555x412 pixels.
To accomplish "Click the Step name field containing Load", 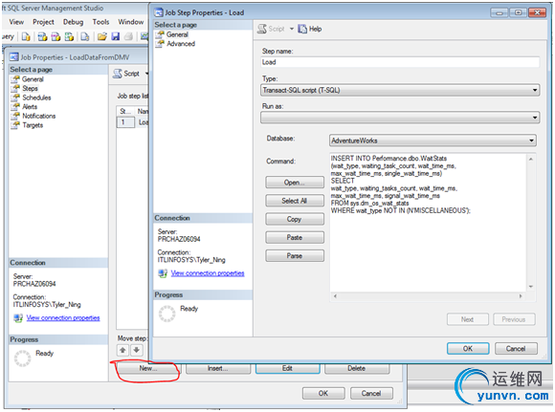I will click(400, 62).
